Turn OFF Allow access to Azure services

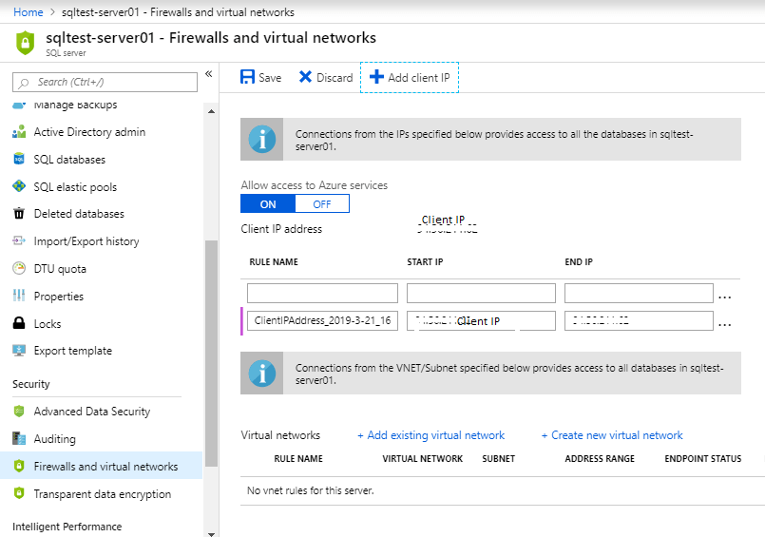click(322, 204)
